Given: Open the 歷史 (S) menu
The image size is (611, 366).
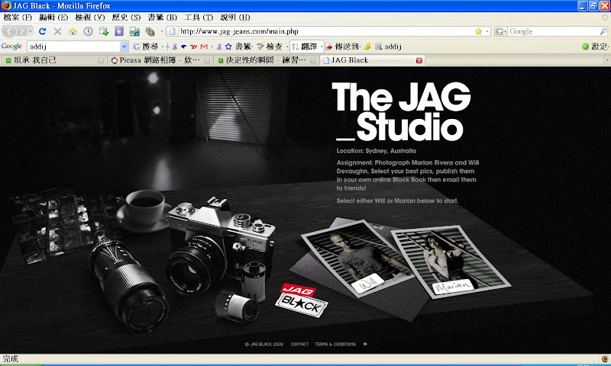Looking at the screenshot, I should 126,17.
